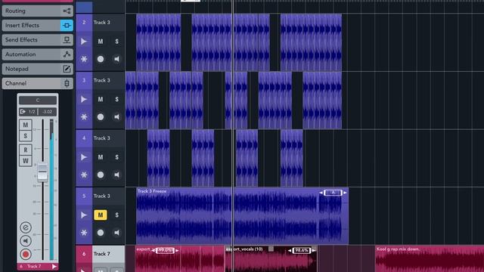Expand track 3 with its arrow

pyautogui.click(x=84, y=99)
